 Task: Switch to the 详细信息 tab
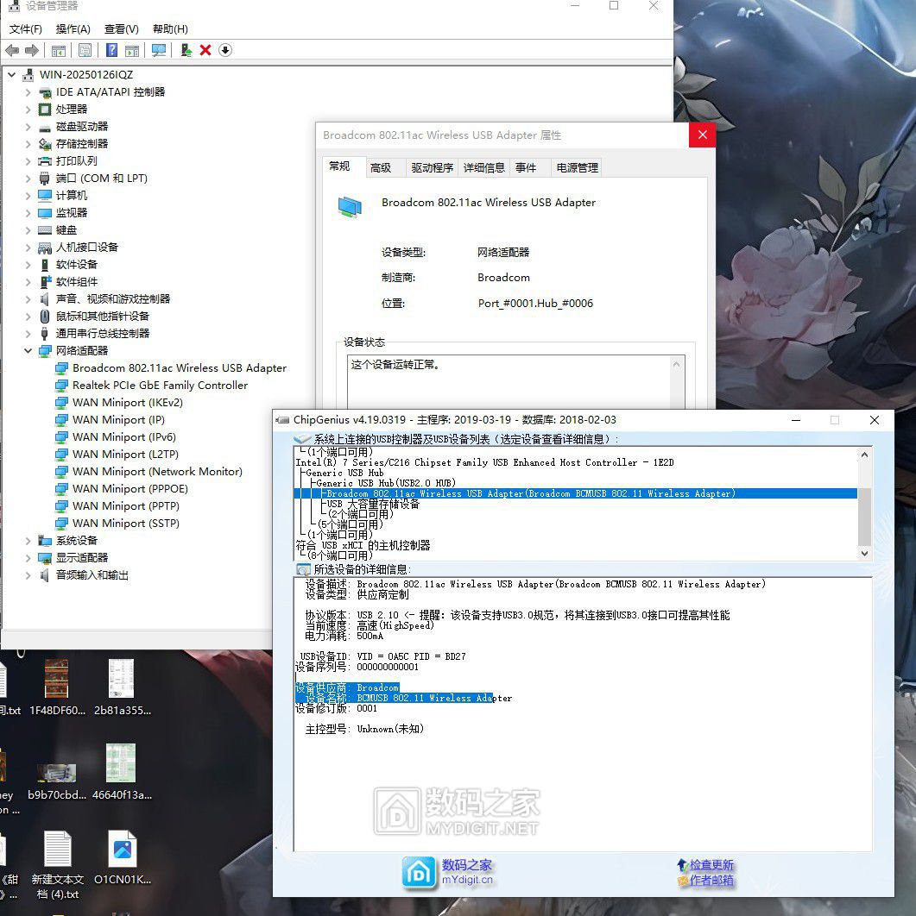coord(483,168)
